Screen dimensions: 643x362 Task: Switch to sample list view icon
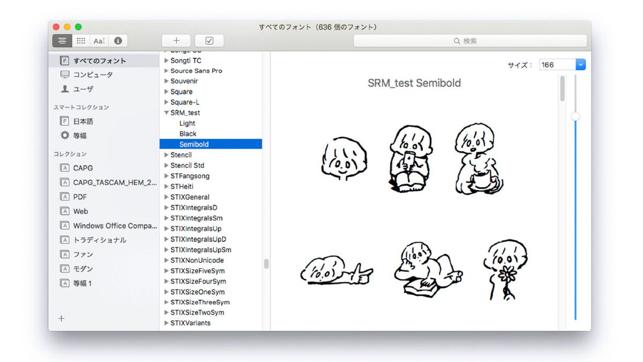[x=62, y=41]
